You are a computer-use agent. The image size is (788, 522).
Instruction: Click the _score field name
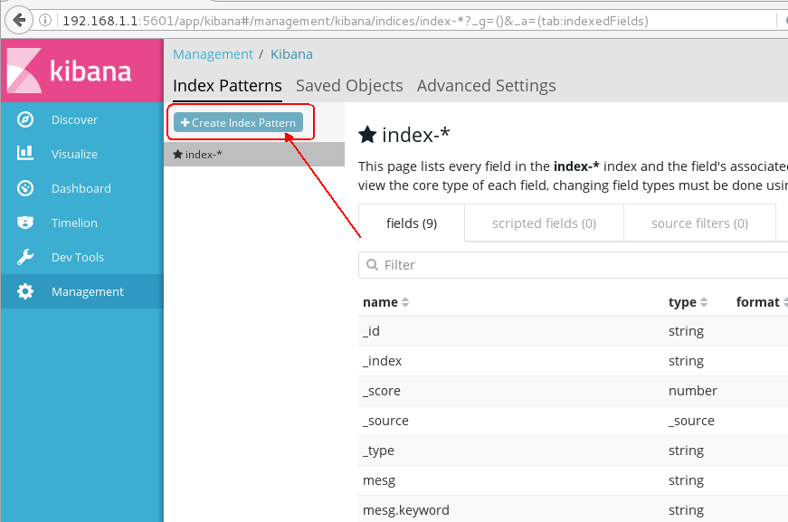tap(382, 391)
